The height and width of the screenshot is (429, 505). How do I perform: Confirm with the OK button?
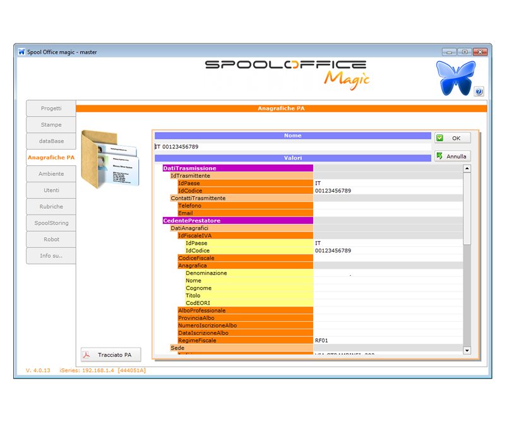[x=453, y=138]
